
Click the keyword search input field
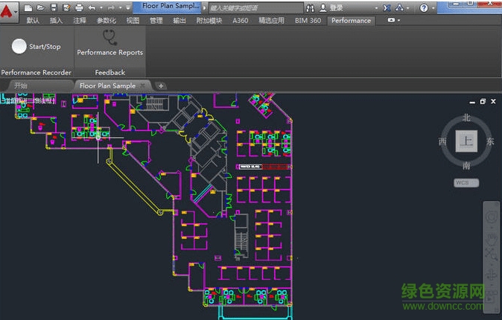pos(253,7)
